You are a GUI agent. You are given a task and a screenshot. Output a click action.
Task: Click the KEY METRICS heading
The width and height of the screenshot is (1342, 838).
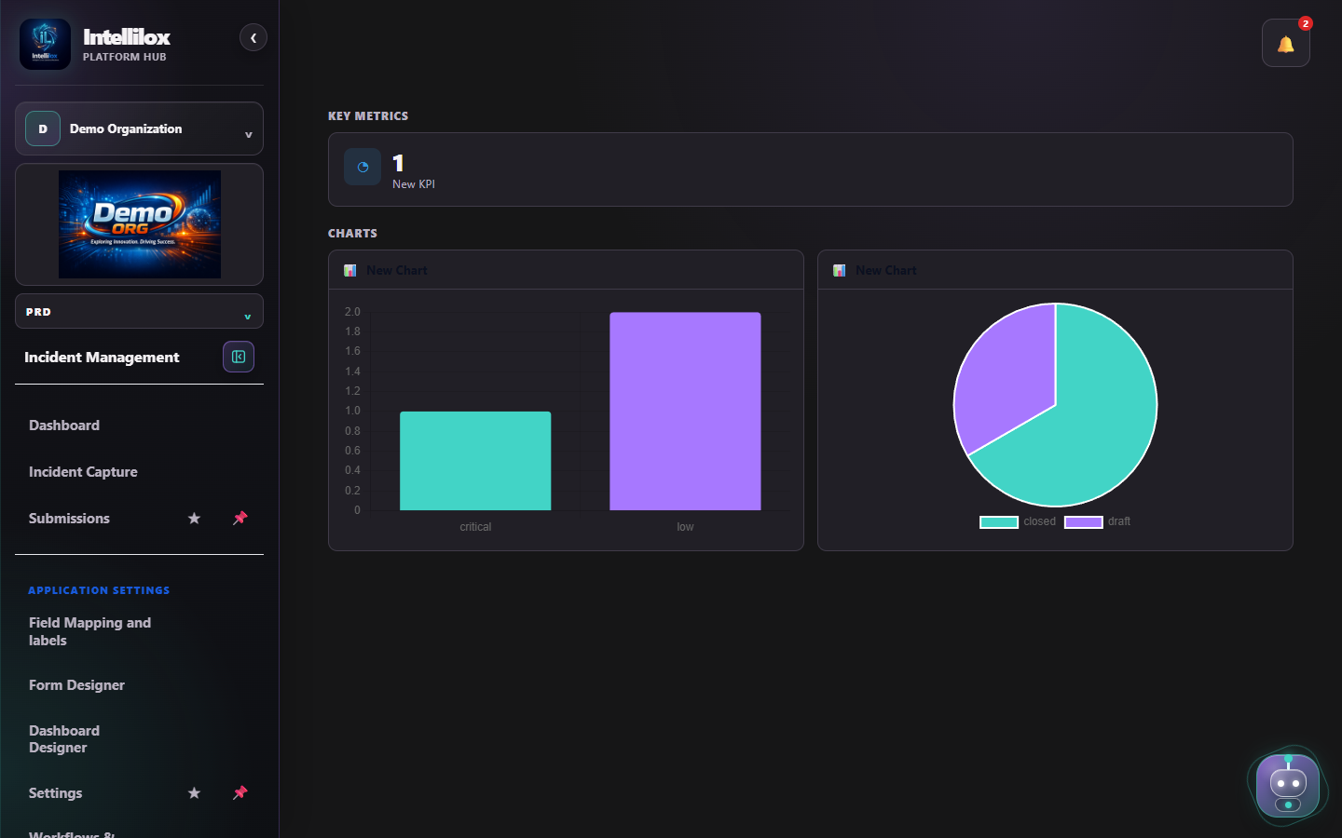pyautogui.click(x=368, y=116)
